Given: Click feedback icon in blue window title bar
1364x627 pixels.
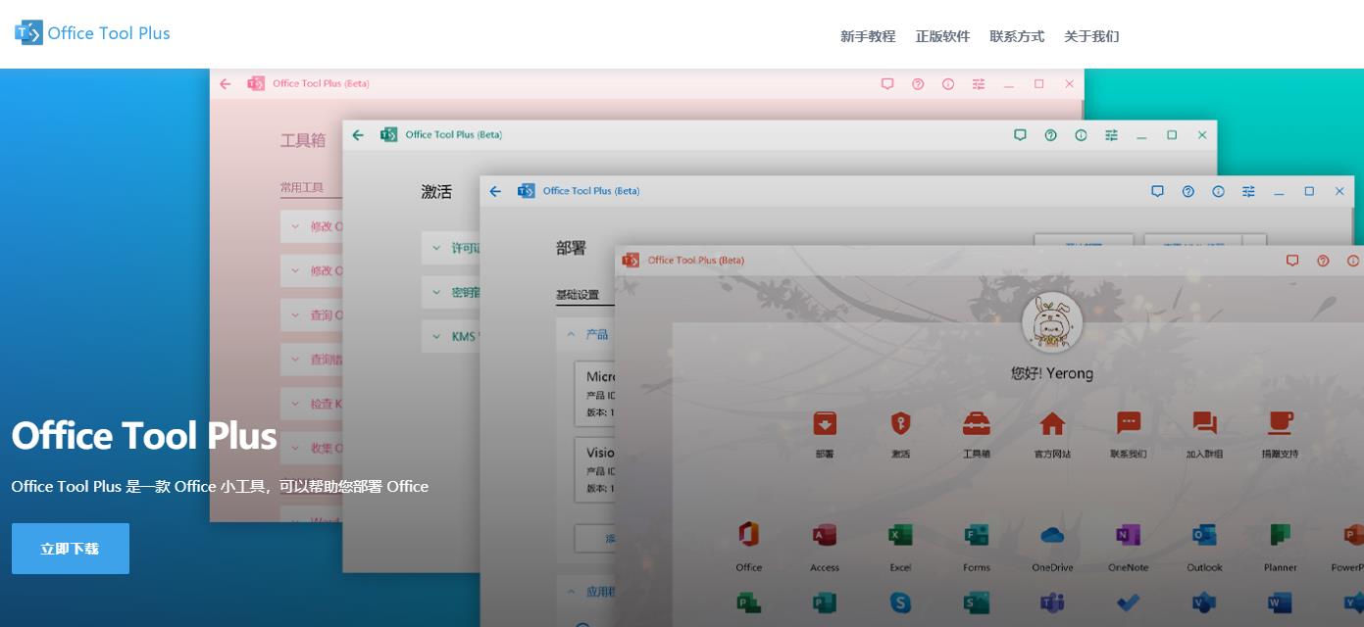Looking at the screenshot, I should (x=1157, y=191).
